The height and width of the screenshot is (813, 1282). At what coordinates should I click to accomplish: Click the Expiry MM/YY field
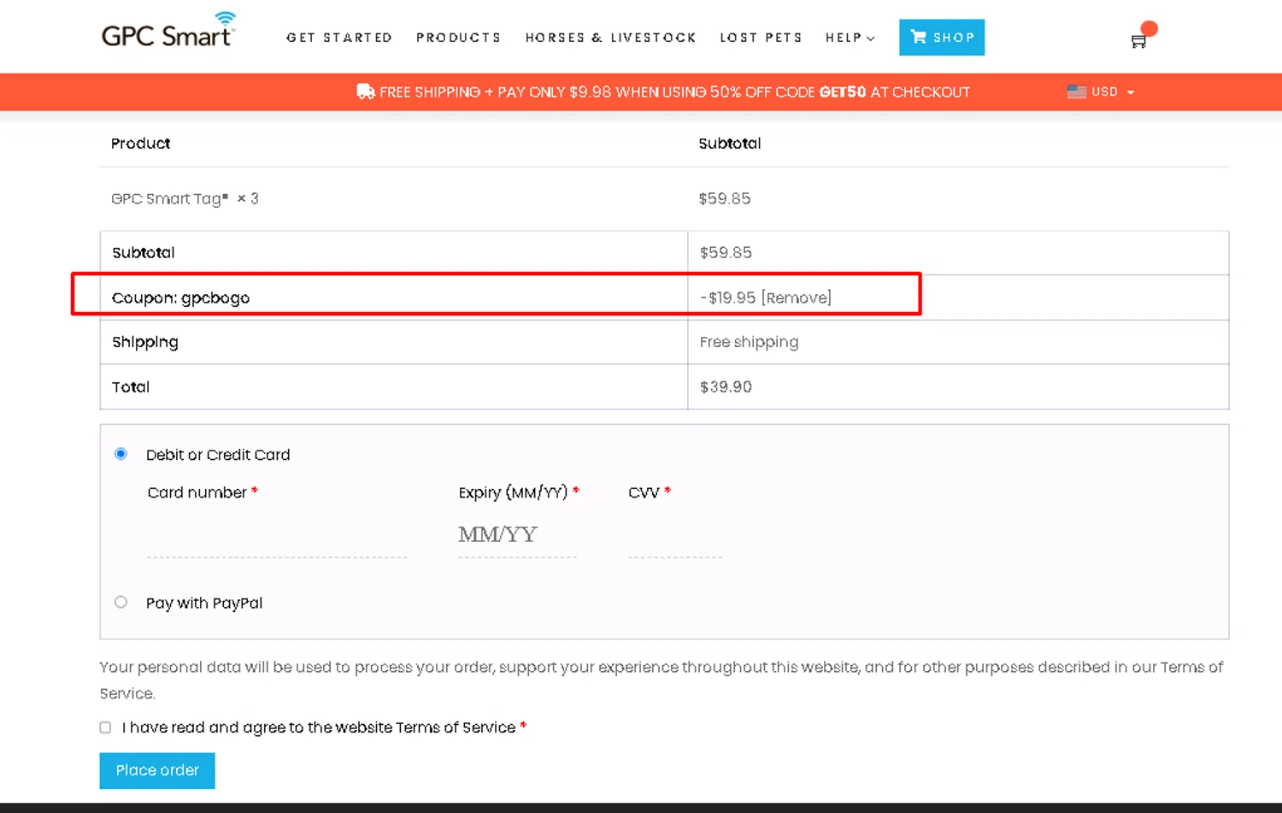click(x=517, y=535)
